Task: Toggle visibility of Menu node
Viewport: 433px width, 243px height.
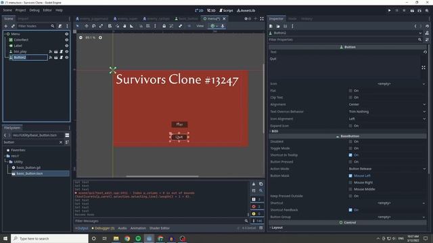Action: [66, 34]
